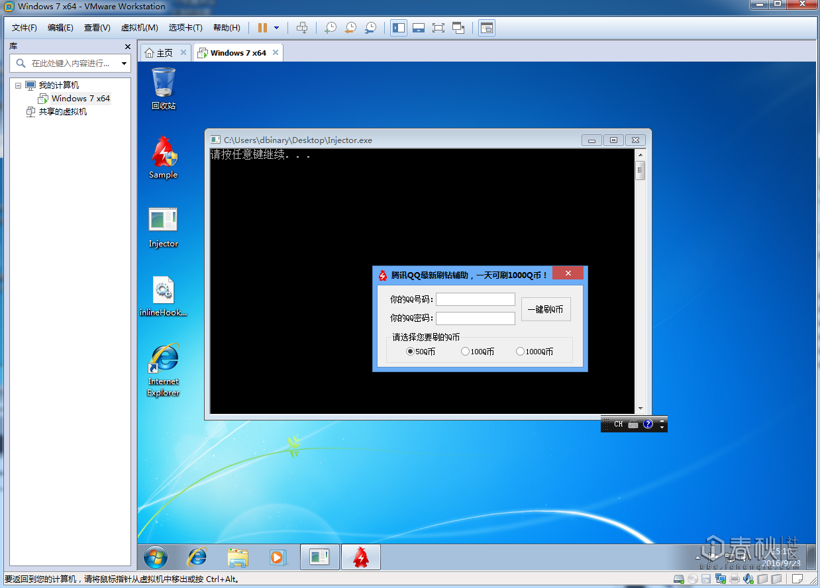Viewport: 820px width, 588px height.
Task: Click the Injector.exe console vertical scrollbar
Action: [x=640, y=281]
